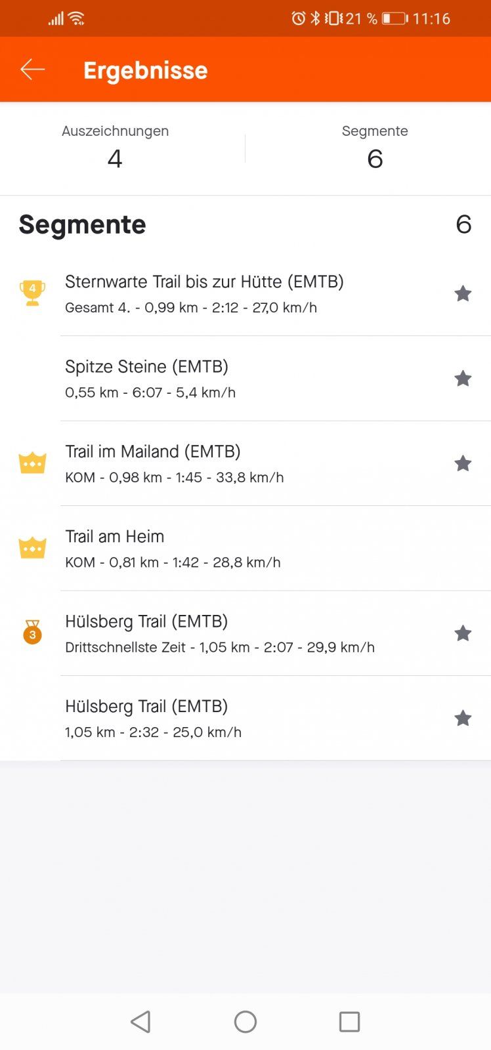The image size is (491, 1050).
Task: Toggle the star for Spitze Steine segment
Action: pos(463,379)
